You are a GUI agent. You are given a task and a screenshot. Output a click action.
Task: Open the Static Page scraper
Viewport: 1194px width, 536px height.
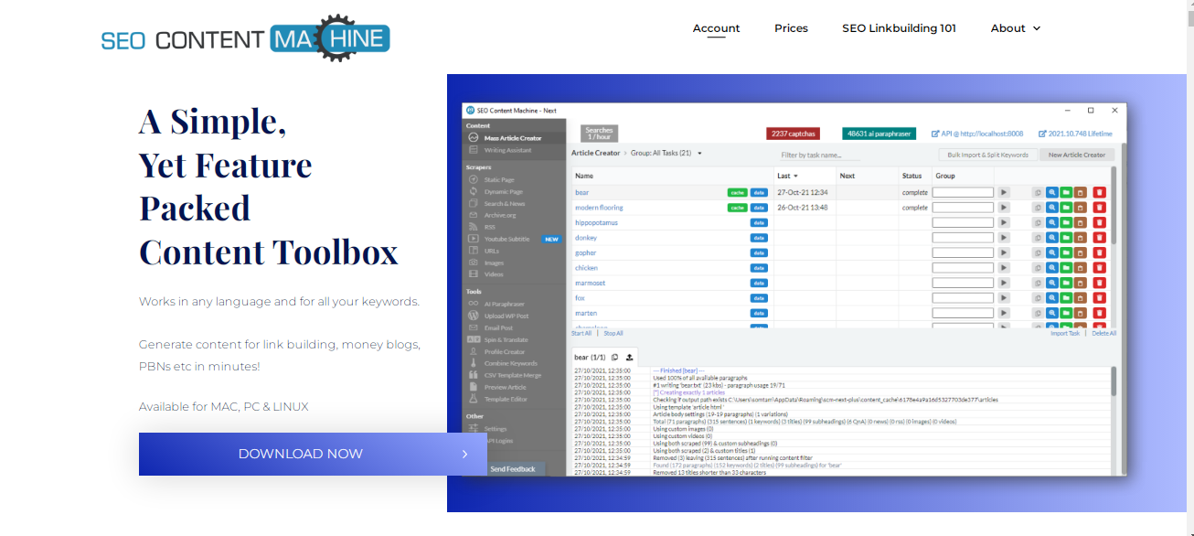[x=499, y=180]
